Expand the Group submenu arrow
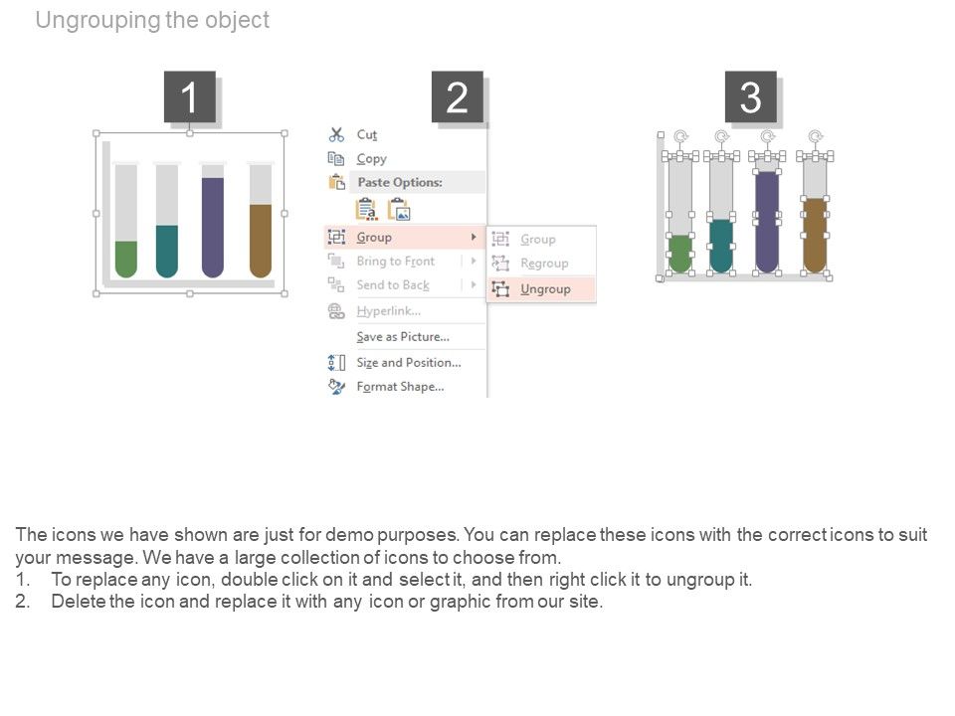 pos(474,238)
